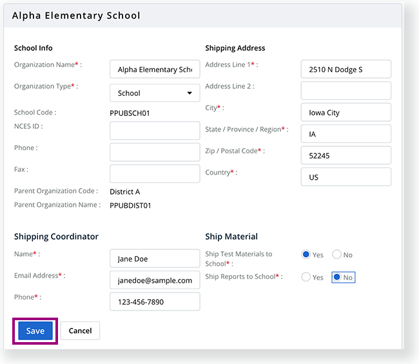Click the Country label
This screenshot has height=364, width=419.
(x=221, y=173)
